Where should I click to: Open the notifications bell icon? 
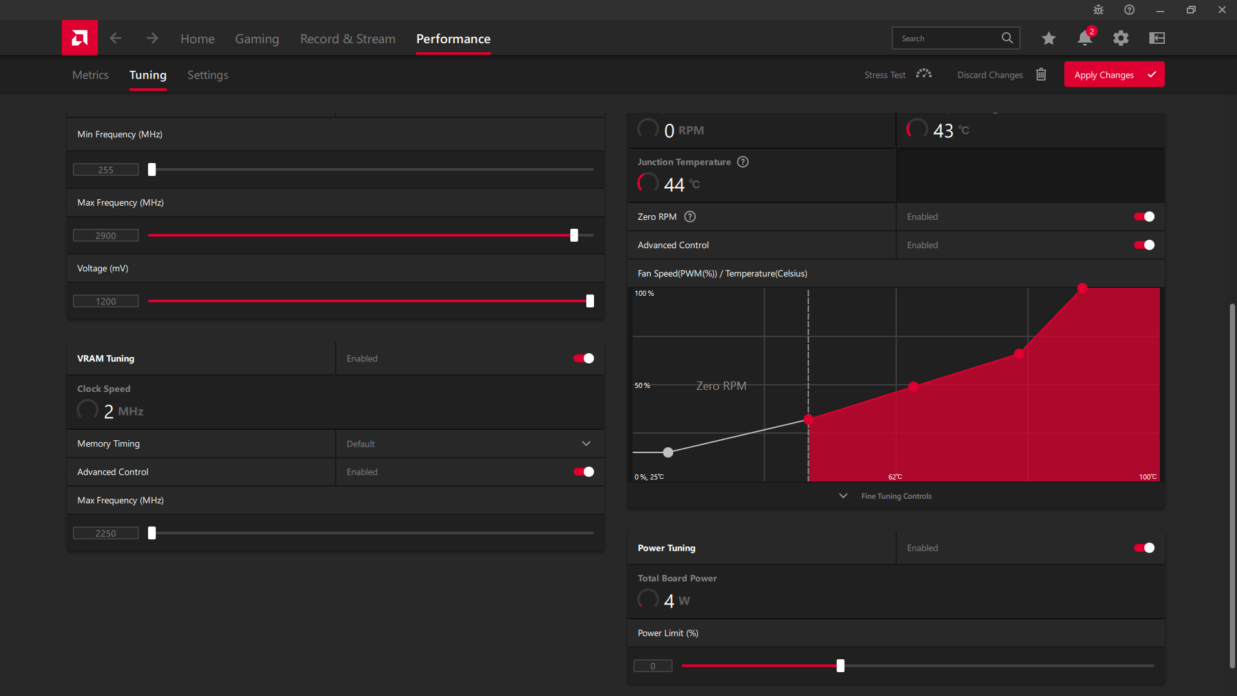(x=1084, y=38)
